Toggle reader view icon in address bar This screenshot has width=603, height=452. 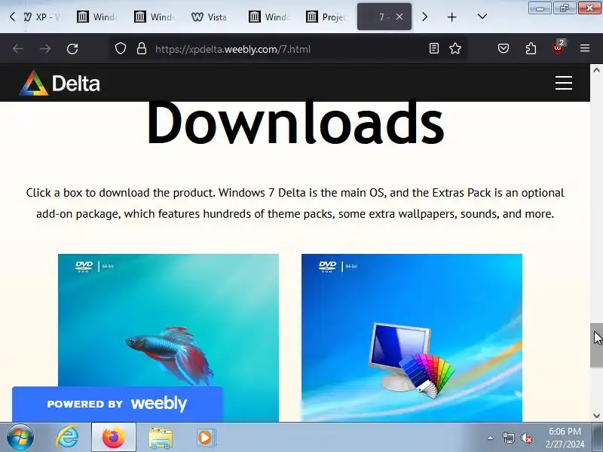[x=434, y=48]
